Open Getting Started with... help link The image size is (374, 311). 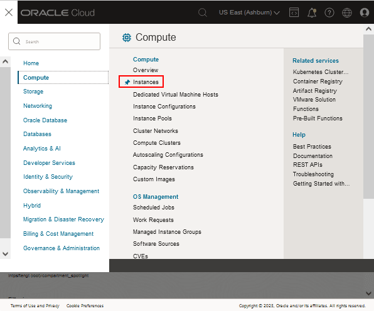pos(321,184)
